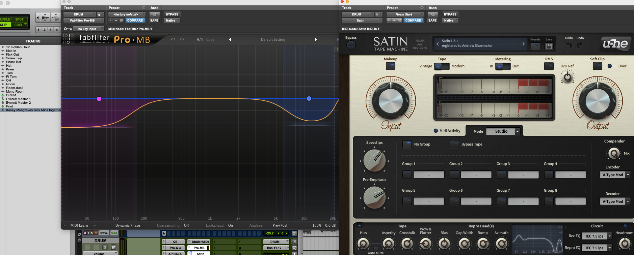Screen dimensions: 634x255
Task: Select the Mono Room track in list
Action: (x=15, y=92)
